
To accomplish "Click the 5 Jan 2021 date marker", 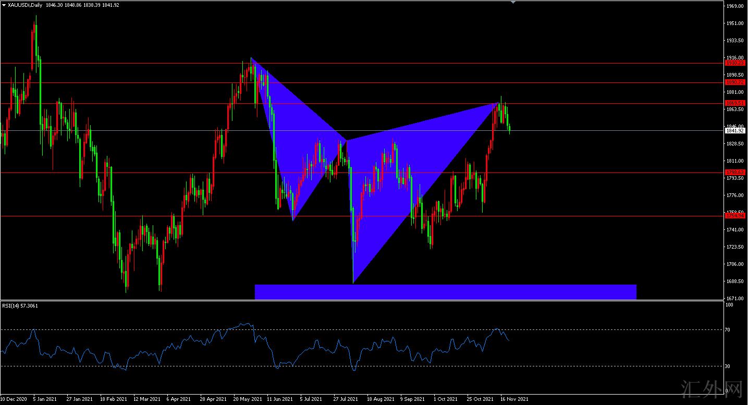I will (x=45, y=399).
